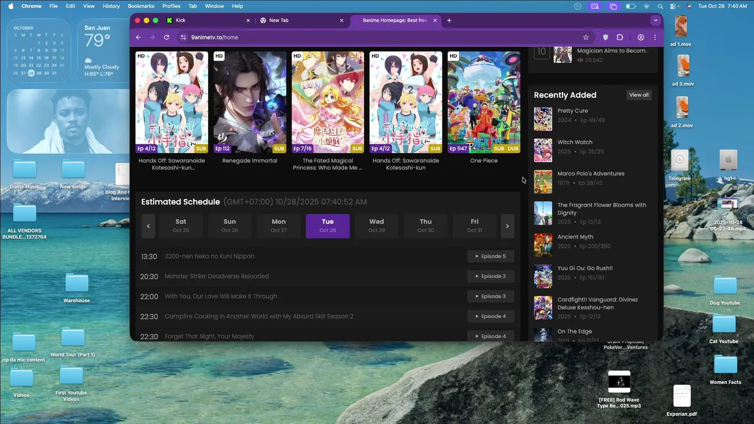Open Forget That Night, Your Majesty
Screen dimensions: 754x424
[x=210, y=336]
